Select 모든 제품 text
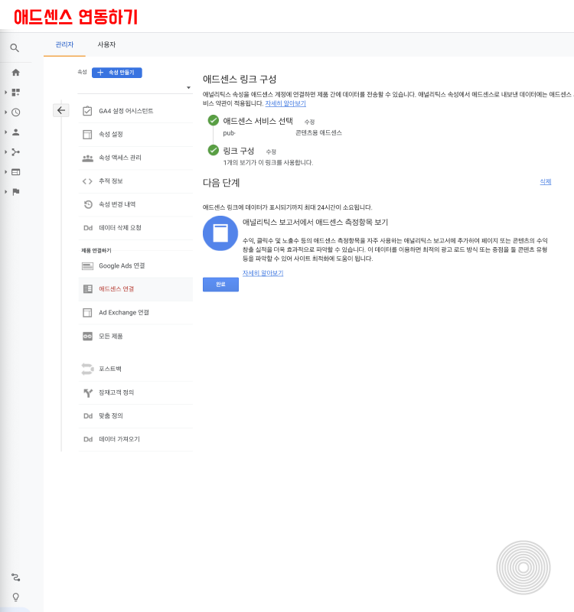The height and width of the screenshot is (612, 574). tap(110, 337)
